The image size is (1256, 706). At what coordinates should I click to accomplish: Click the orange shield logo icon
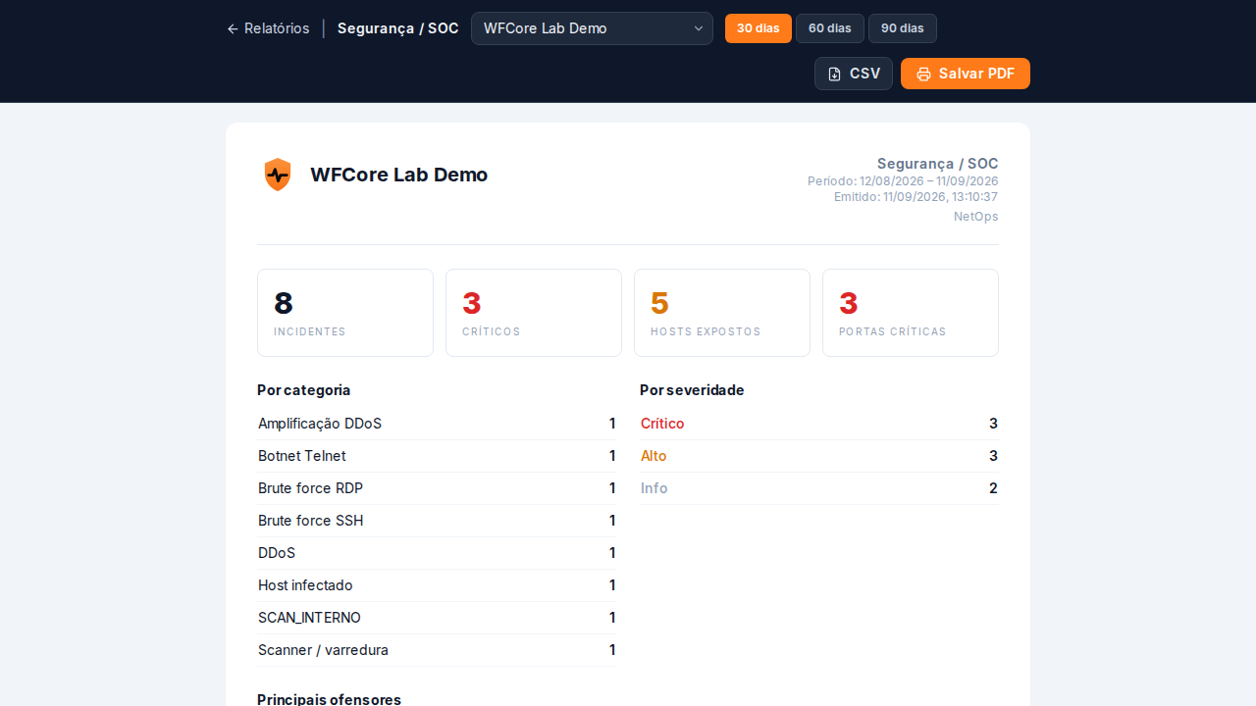(x=278, y=175)
